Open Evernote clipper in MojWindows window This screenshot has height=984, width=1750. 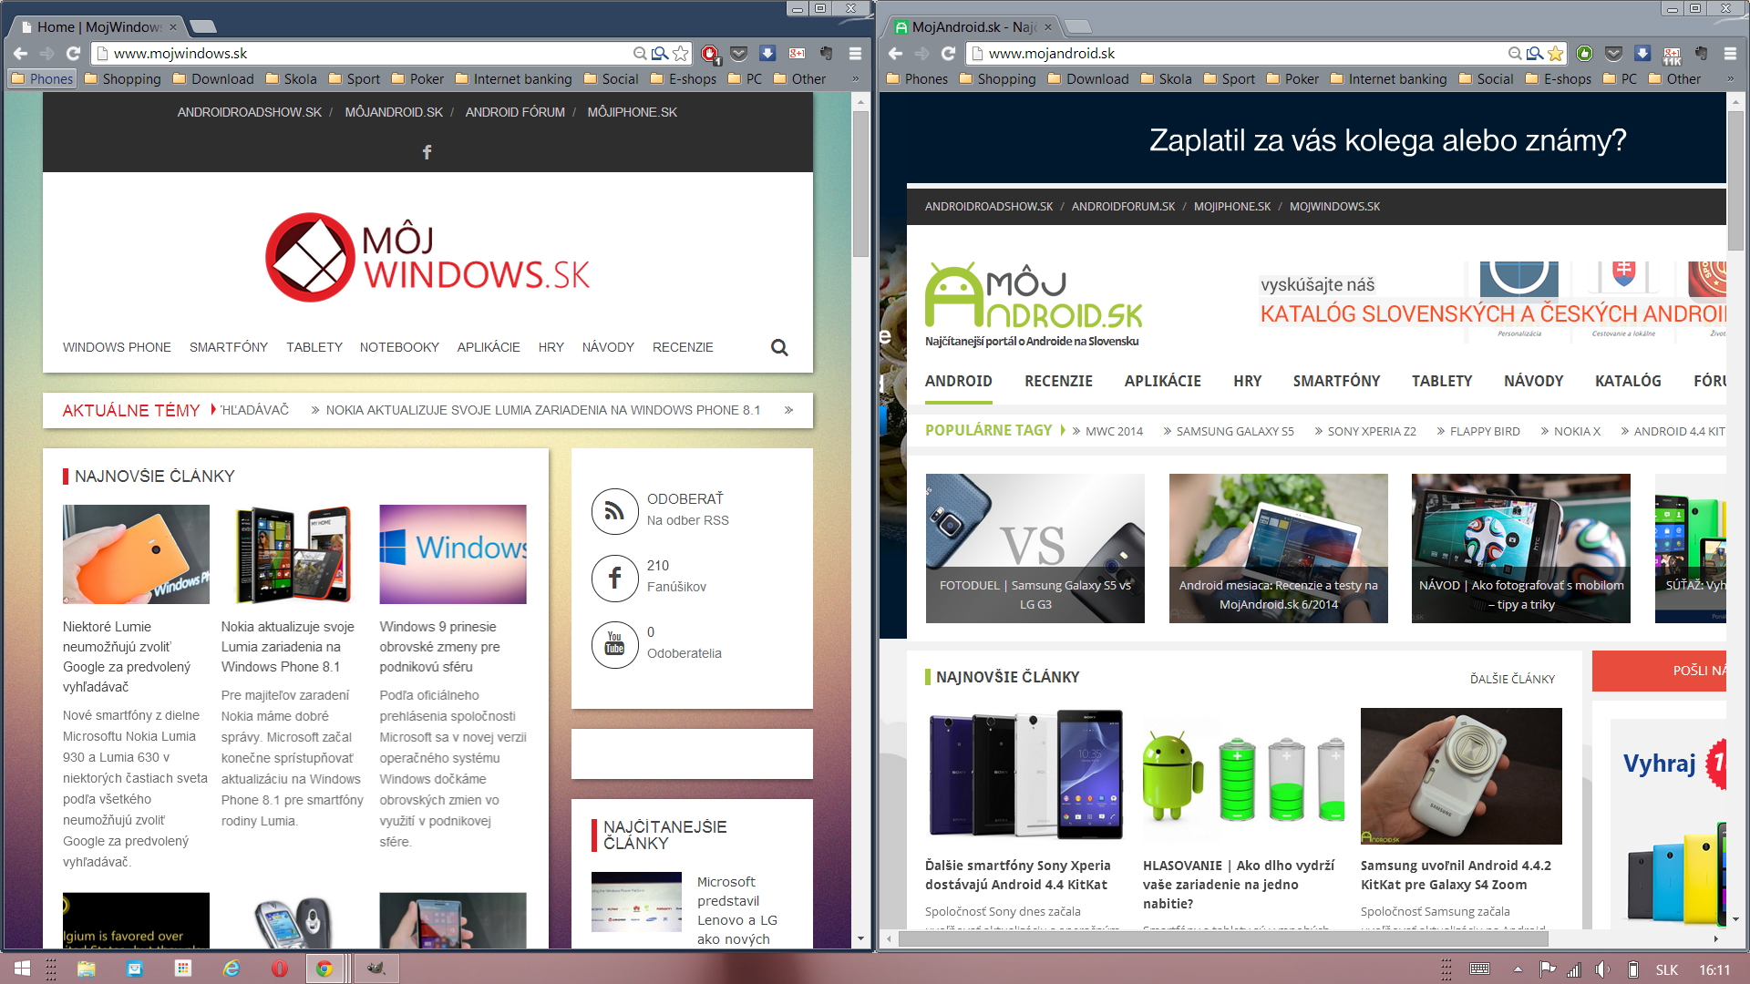coord(827,54)
